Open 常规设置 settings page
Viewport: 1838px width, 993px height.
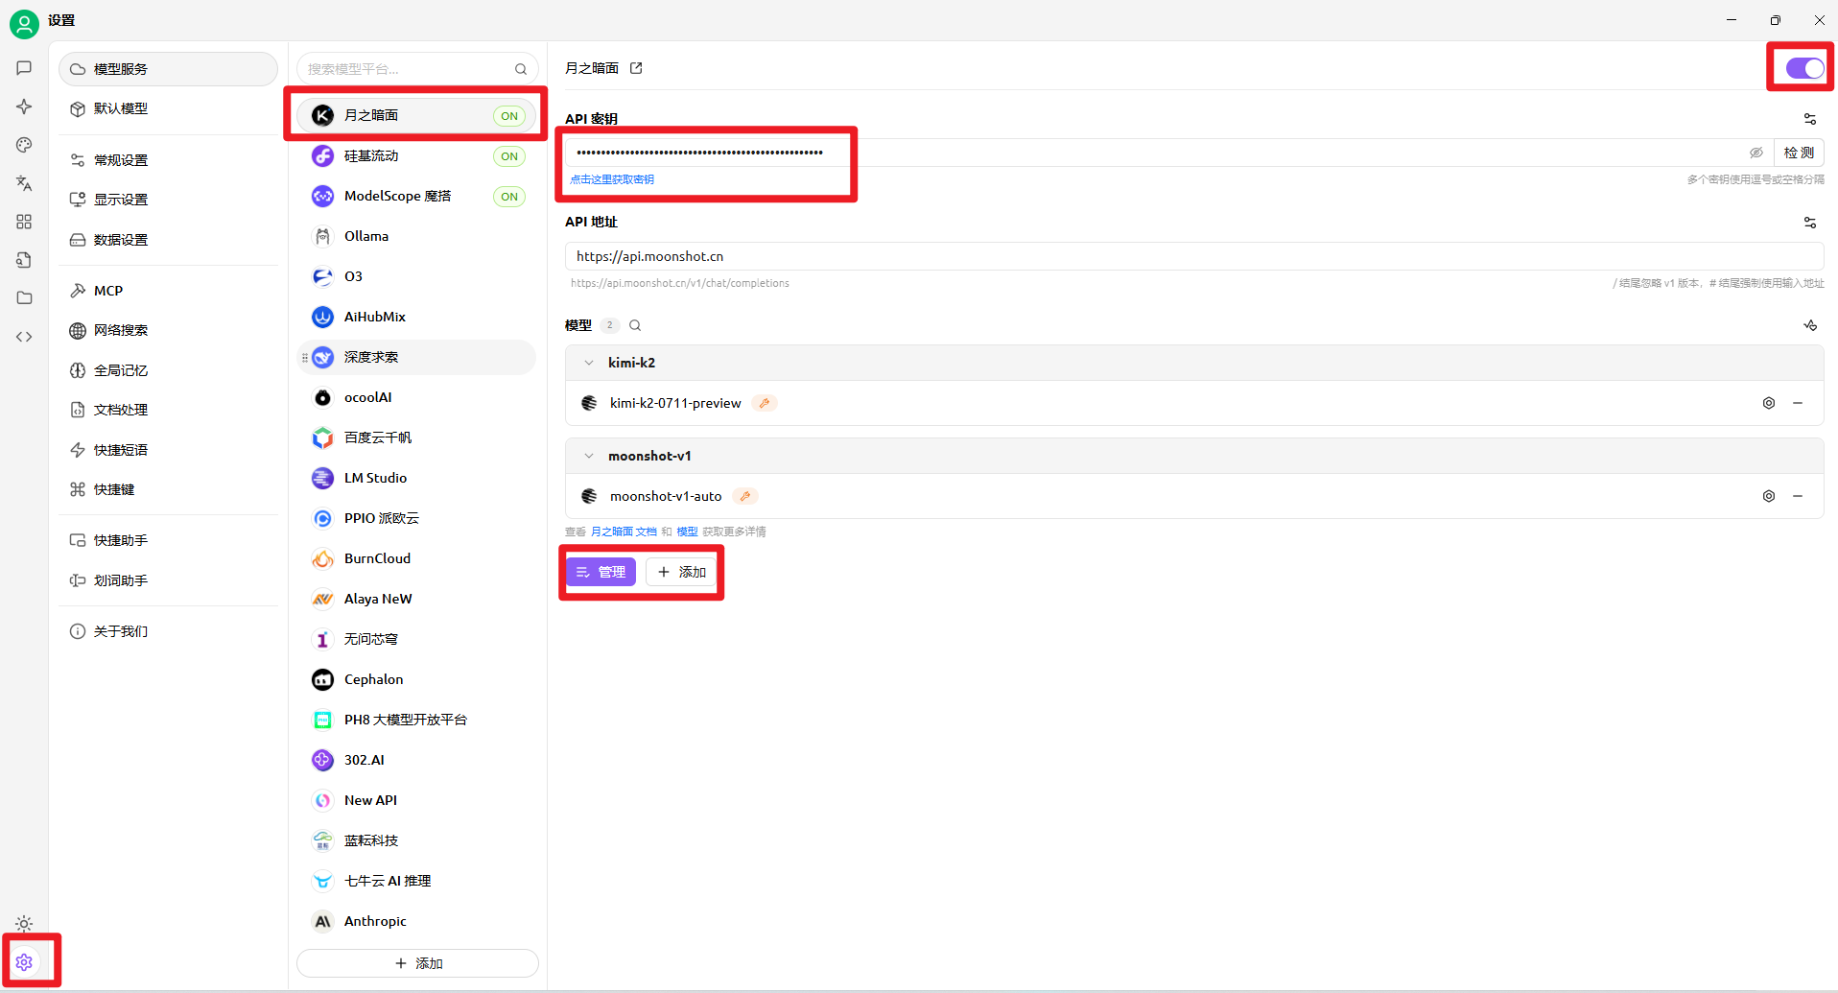[169, 160]
